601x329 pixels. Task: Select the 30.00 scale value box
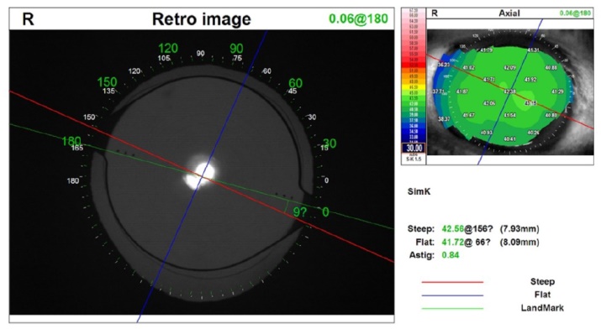(x=414, y=148)
